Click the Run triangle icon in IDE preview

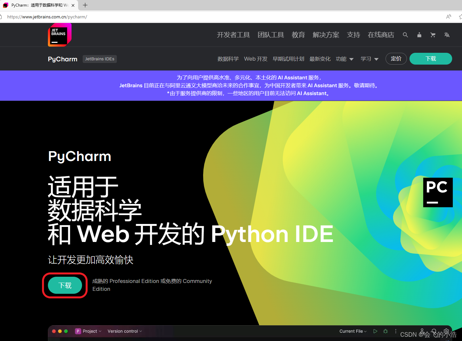(x=375, y=331)
